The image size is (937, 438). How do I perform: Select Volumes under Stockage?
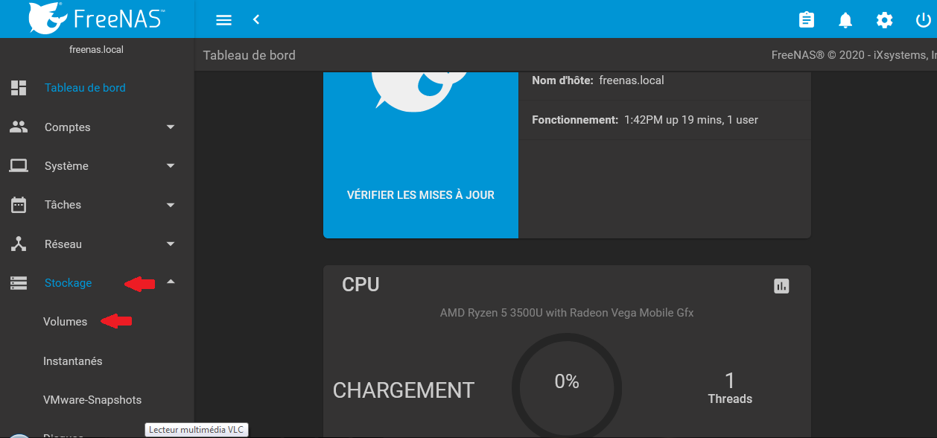point(66,322)
